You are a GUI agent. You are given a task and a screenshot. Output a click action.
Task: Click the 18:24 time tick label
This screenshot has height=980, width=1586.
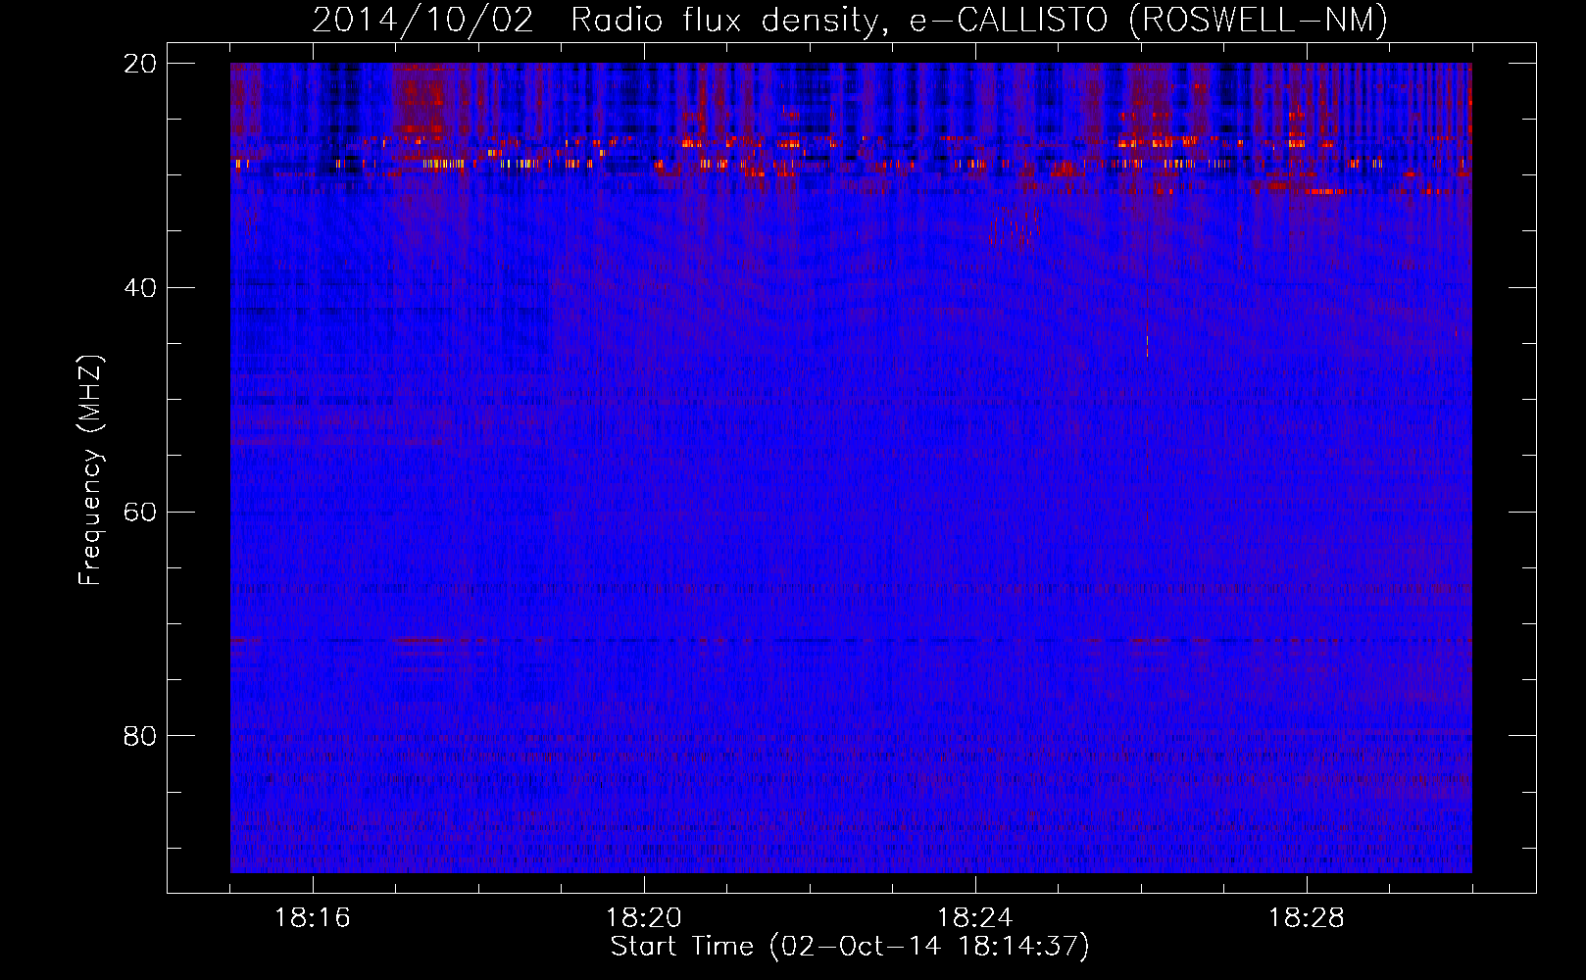tap(975, 918)
